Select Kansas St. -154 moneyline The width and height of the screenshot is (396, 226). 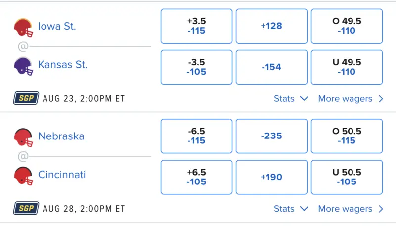coord(271,67)
